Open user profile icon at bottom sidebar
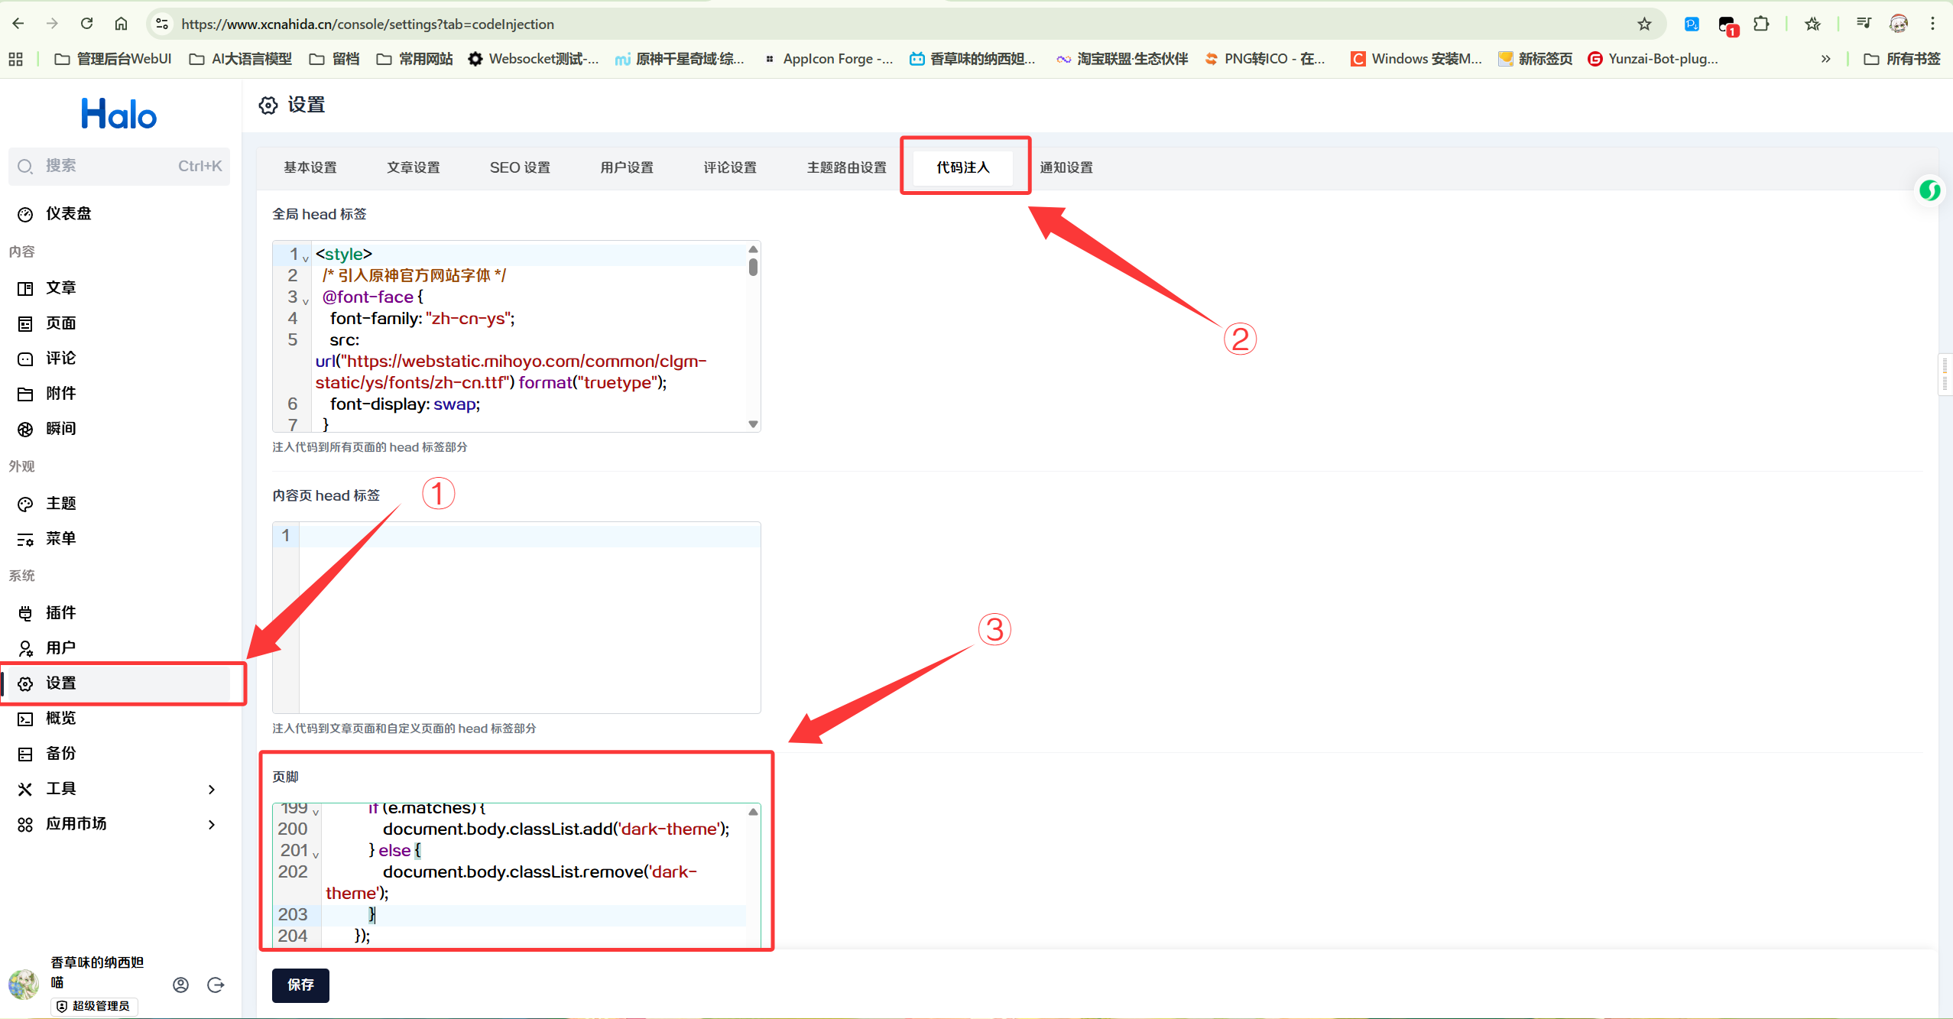The height and width of the screenshot is (1019, 1953). click(180, 985)
